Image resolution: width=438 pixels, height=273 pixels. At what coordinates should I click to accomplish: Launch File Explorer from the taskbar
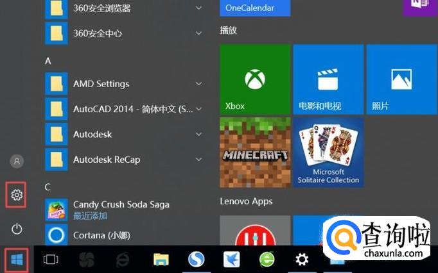[161, 260]
